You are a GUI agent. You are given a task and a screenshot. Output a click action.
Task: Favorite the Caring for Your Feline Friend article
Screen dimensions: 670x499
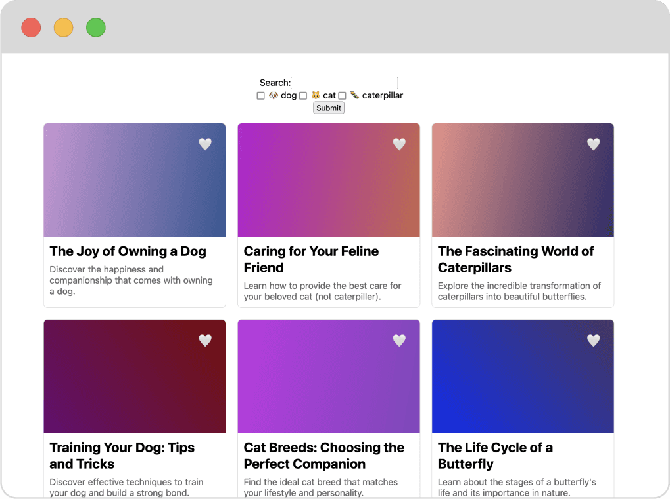(399, 144)
